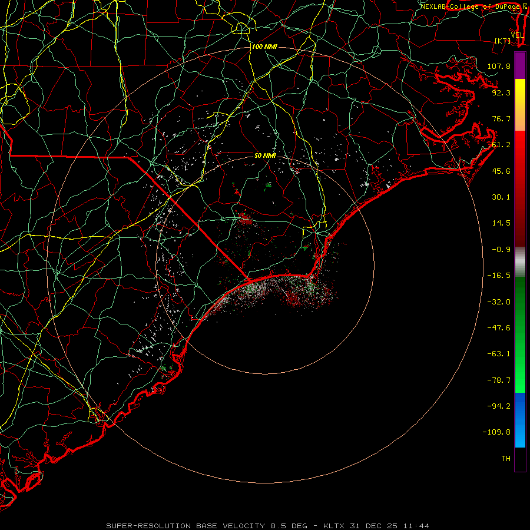Click the 14.5 value on velocity scale
Image resolution: width=530 pixels, height=530 pixels.
(501, 223)
